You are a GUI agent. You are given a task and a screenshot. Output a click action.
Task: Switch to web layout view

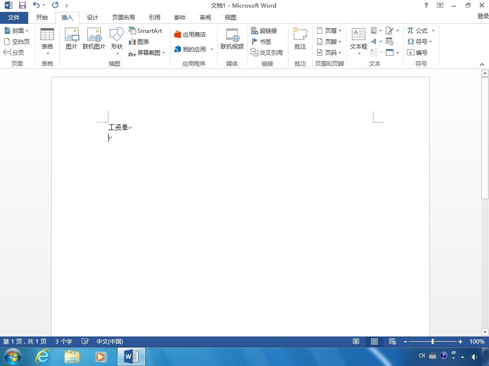click(x=393, y=341)
